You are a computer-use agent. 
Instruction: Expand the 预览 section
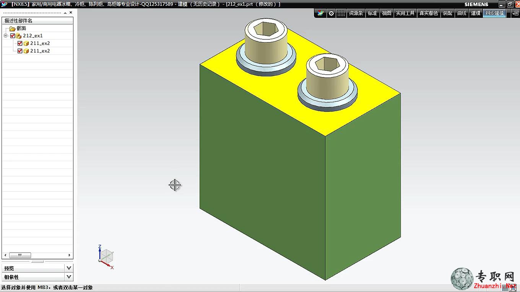click(69, 268)
